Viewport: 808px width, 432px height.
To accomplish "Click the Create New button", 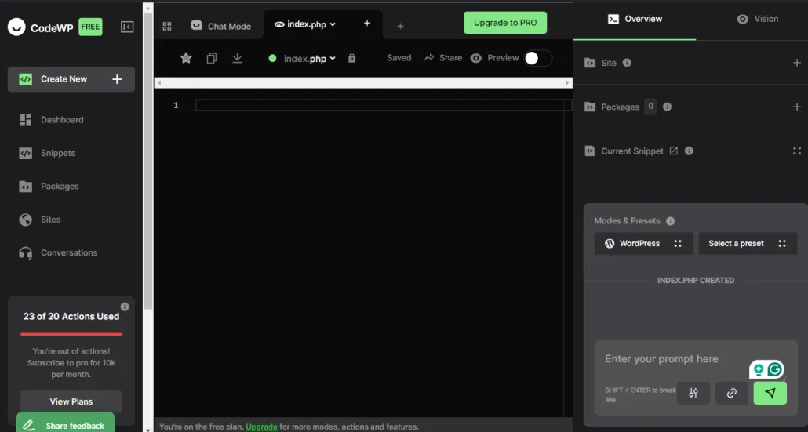I will coord(71,79).
